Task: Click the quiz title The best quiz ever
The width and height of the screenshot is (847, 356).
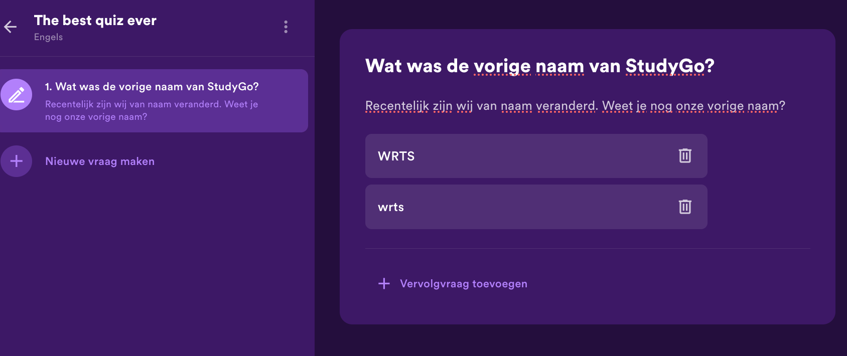Action: point(95,21)
